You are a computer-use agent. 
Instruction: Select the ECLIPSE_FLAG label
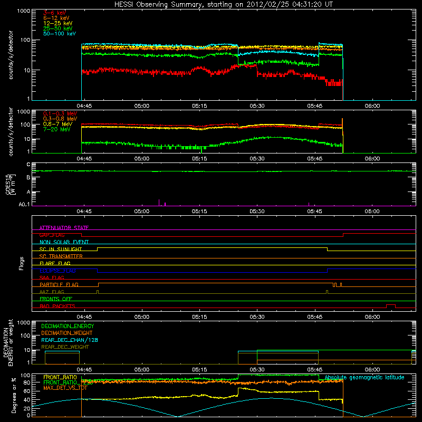[x=57, y=271]
